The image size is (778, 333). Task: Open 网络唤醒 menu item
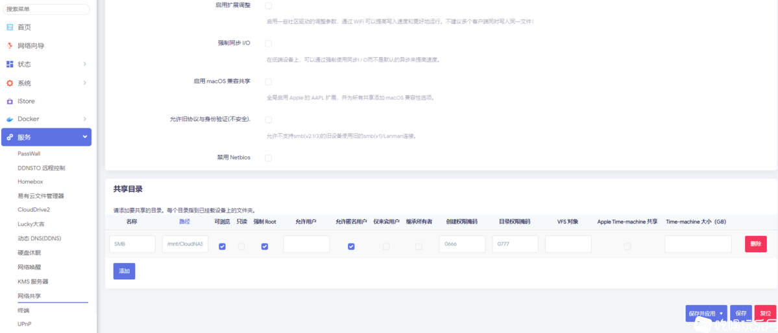click(x=29, y=267)
